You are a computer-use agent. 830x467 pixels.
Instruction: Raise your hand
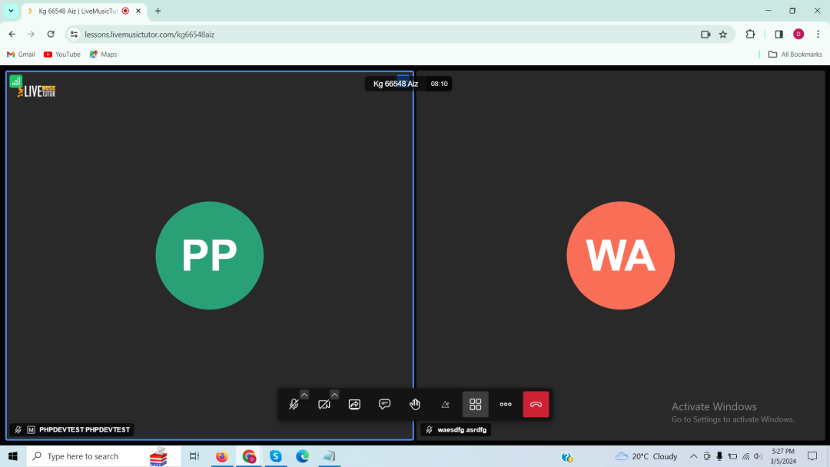pyautogui.click(x=415, y=405)
